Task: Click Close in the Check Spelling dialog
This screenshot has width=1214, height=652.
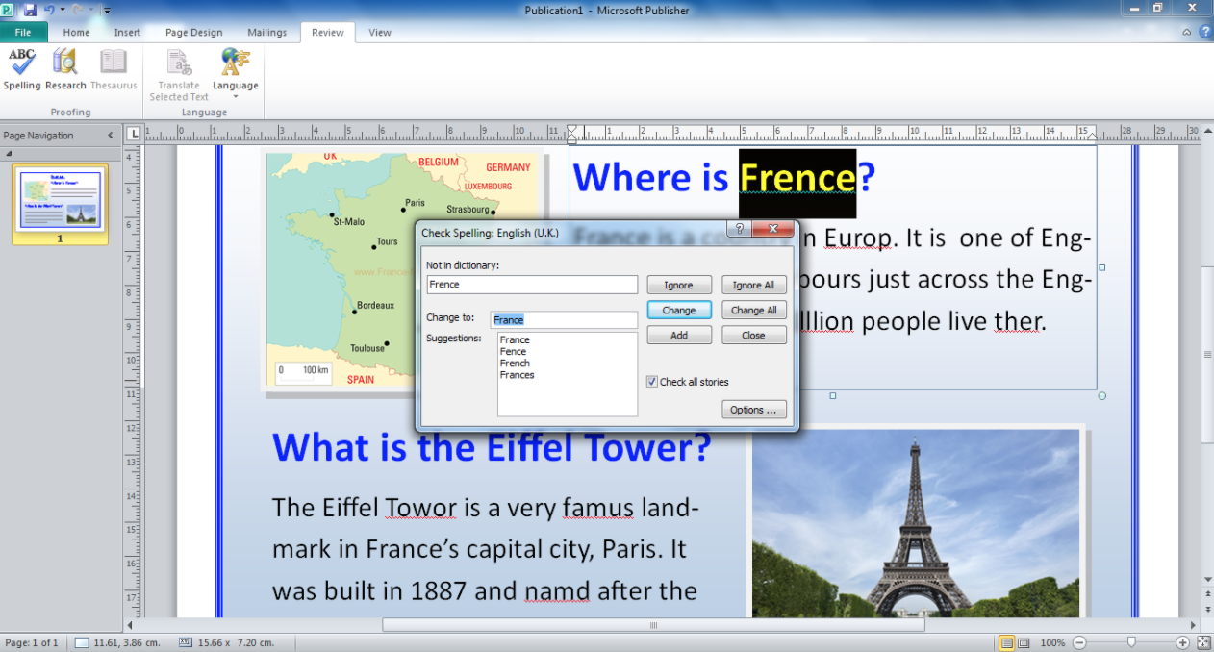Action: click(753, 335)
